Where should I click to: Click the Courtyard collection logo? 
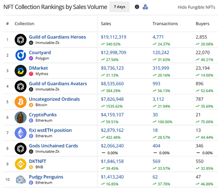pyautogui.click(x=21, y=55)
